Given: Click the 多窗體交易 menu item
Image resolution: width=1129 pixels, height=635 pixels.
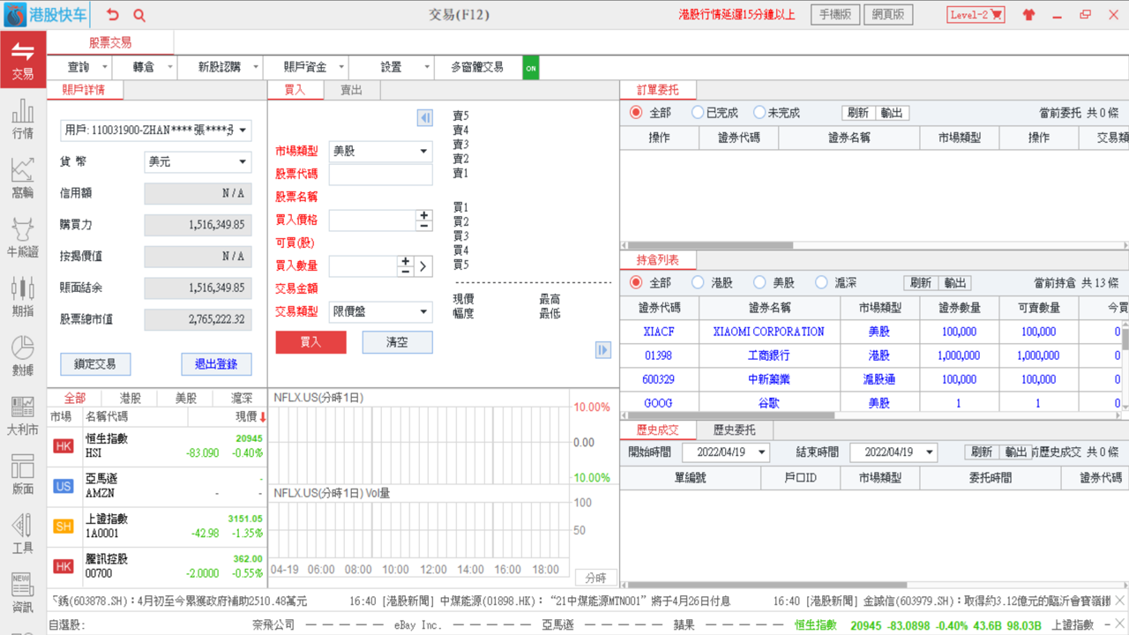Looking at the screenshot, I should 477,67.
